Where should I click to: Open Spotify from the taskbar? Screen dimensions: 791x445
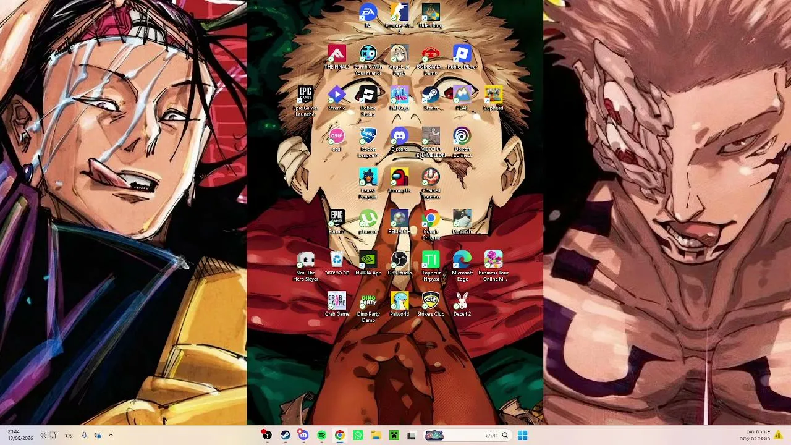point(321,435)
